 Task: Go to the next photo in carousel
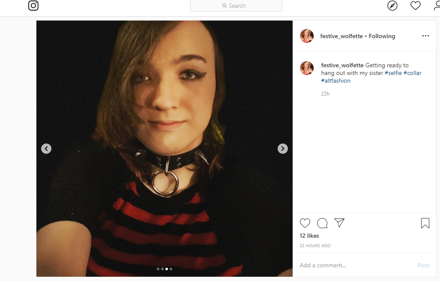tap(283, 149)
